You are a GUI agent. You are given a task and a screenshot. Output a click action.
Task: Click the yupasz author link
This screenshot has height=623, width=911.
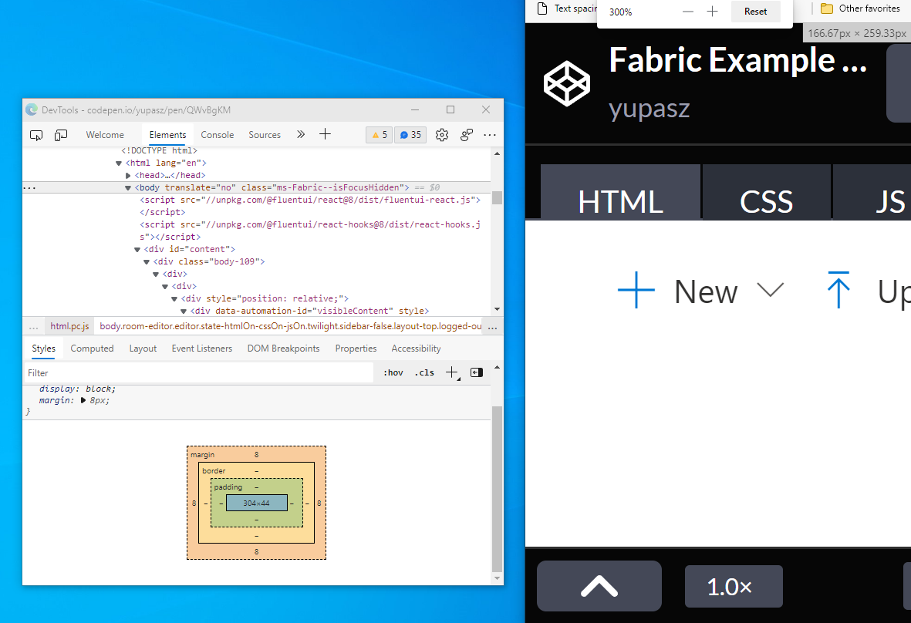coord(649,109)
